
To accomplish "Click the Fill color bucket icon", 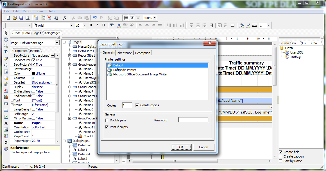I will tap(242, 25).
